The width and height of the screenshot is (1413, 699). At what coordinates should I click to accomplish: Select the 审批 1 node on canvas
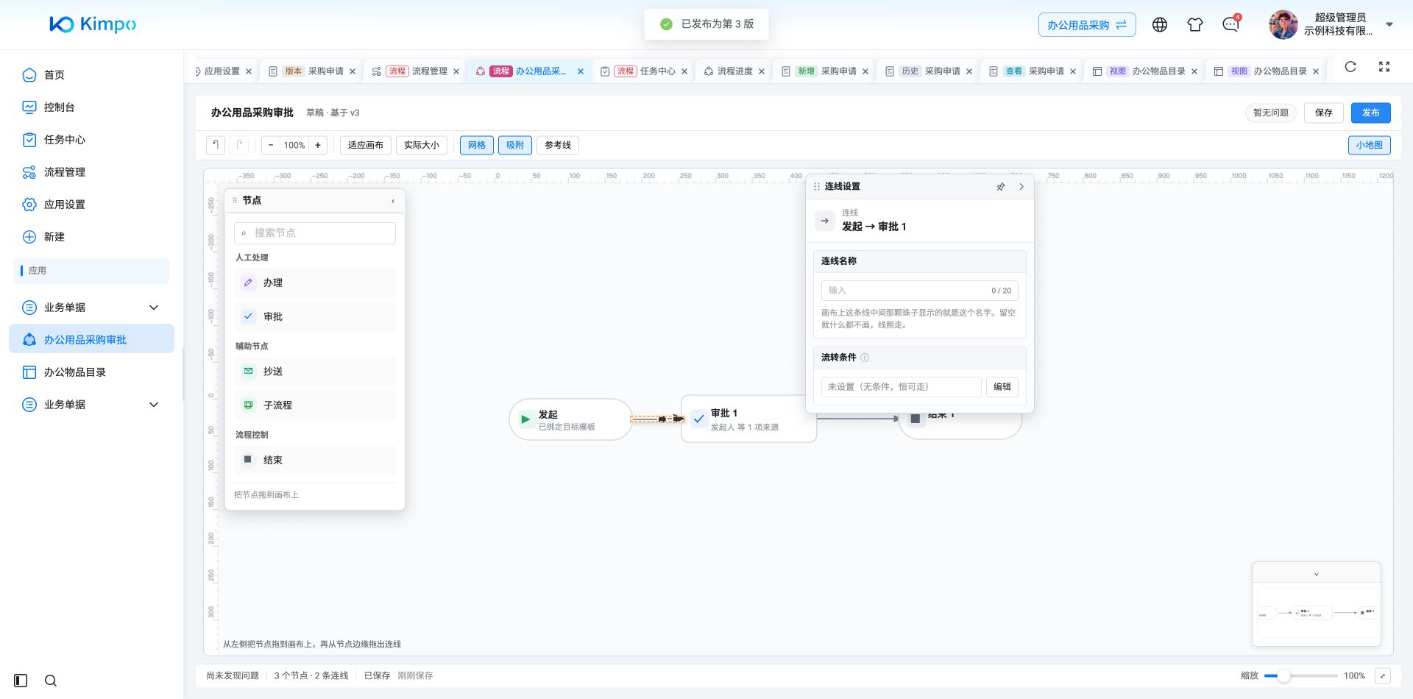click(748, 419)
